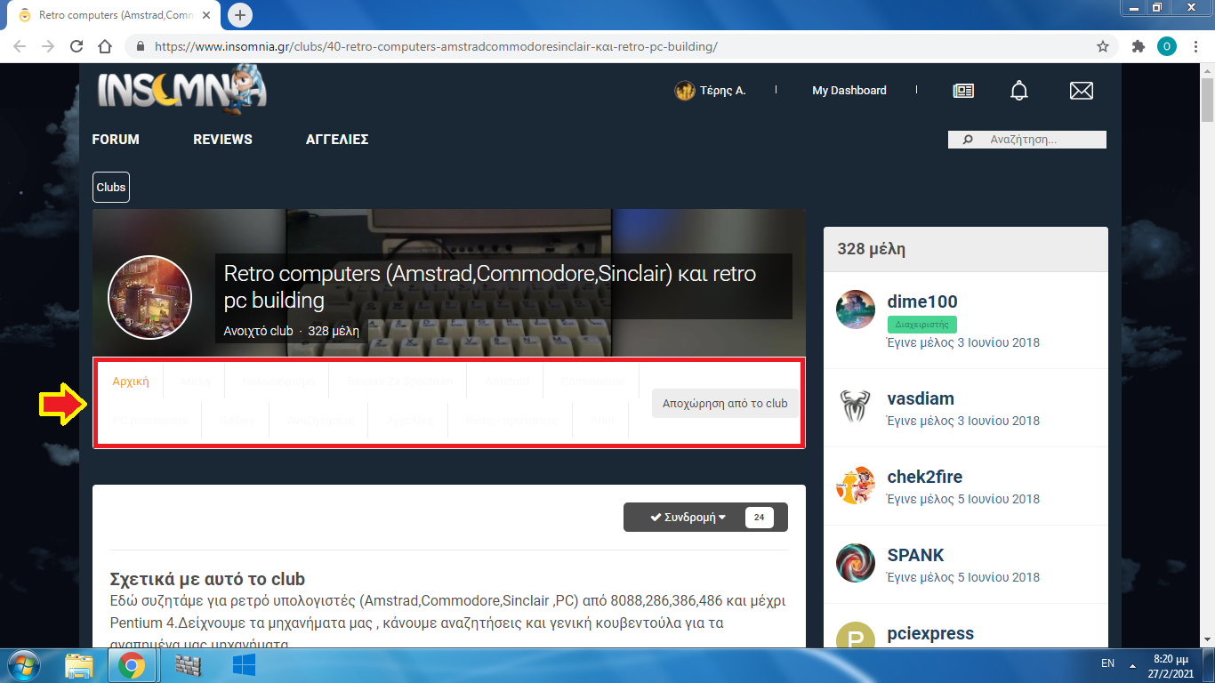Select the Commodore club tab

593,381
